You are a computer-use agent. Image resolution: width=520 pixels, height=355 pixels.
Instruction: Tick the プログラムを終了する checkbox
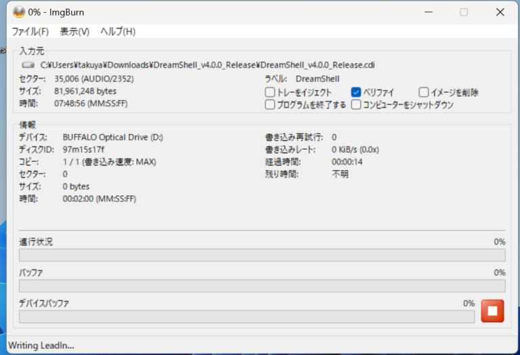(x=270, y=105)
